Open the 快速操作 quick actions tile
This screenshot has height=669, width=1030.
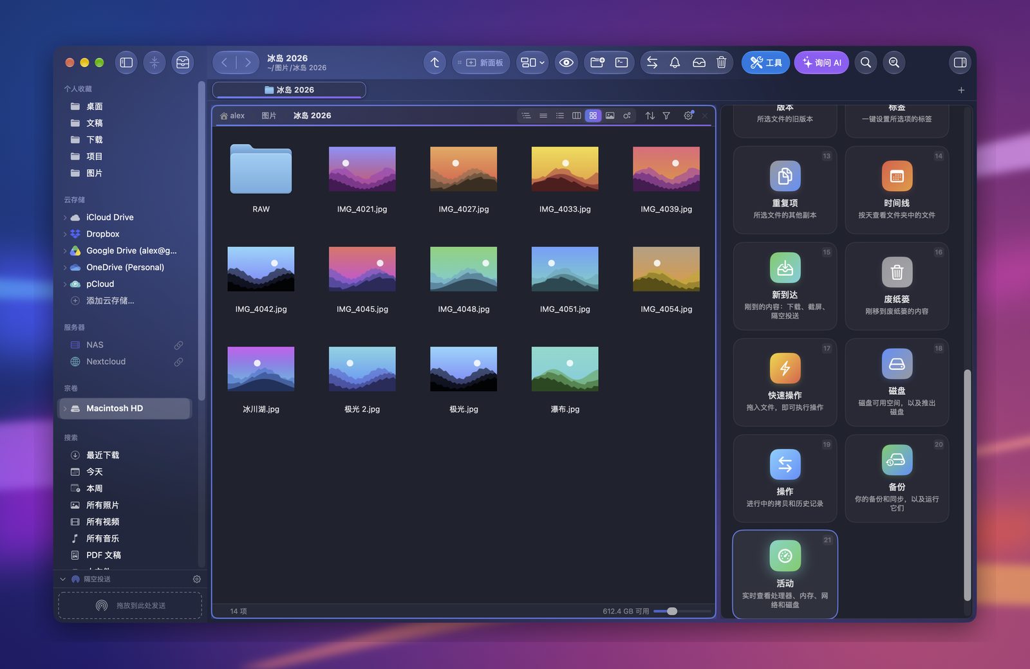click(785, 382)
